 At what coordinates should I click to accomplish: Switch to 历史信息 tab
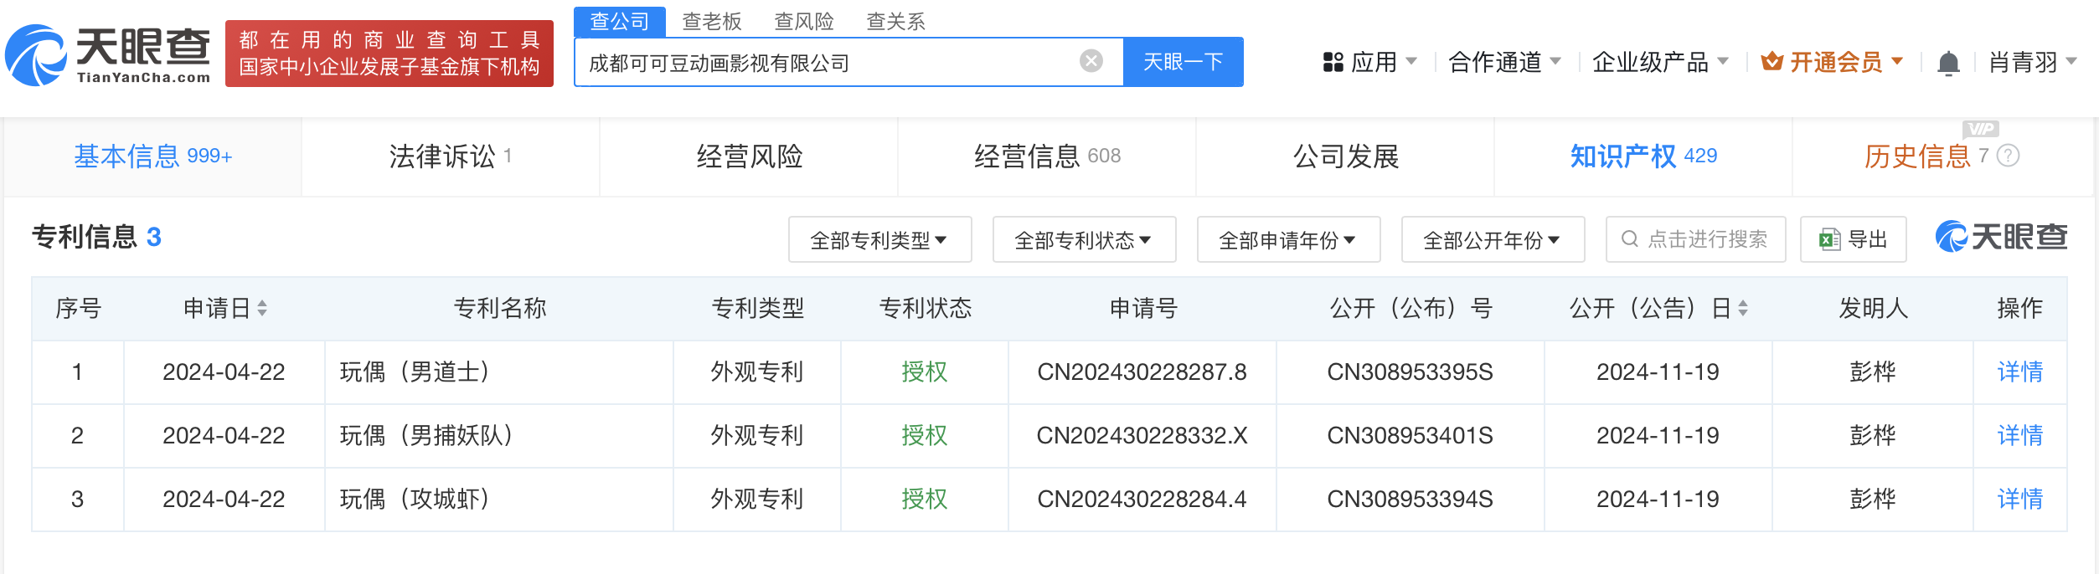tap(1942, 156)
